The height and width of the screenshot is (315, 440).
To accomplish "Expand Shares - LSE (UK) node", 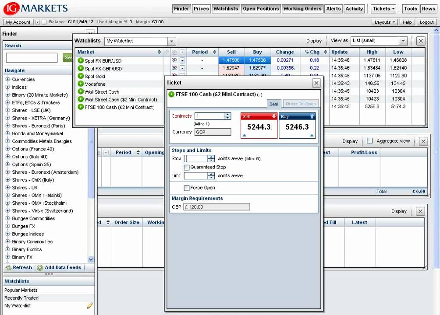I will coord(7,110).
